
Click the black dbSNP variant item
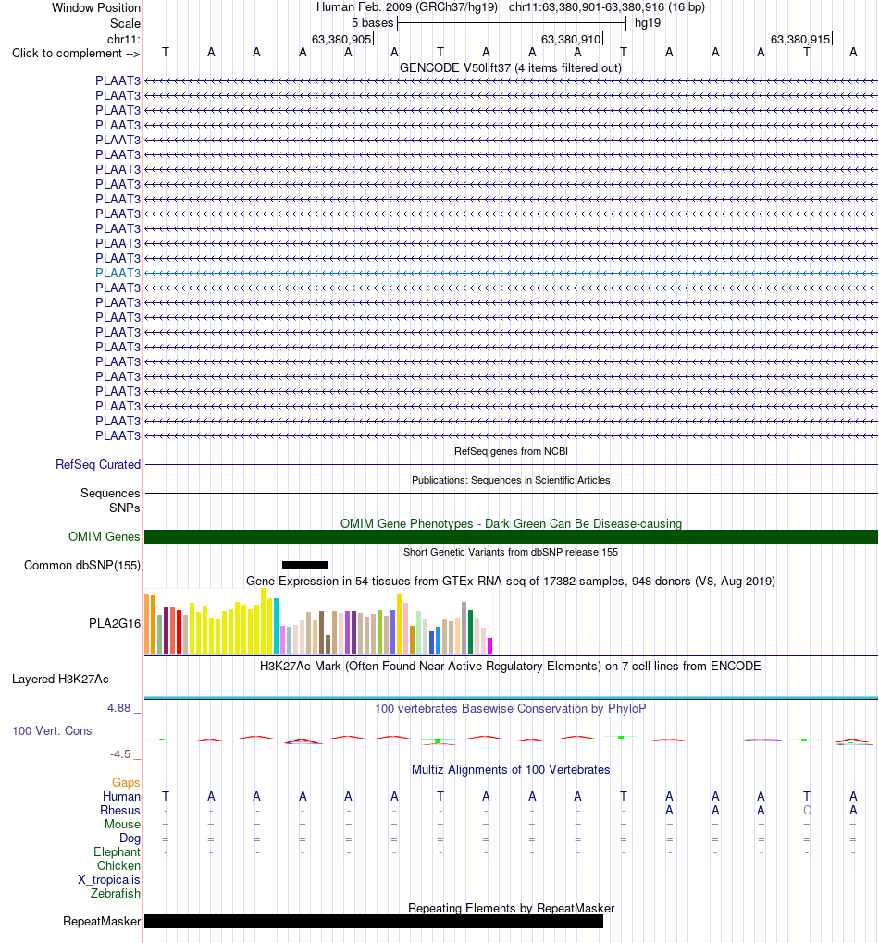pyautogui.click(x=305, y=565)
